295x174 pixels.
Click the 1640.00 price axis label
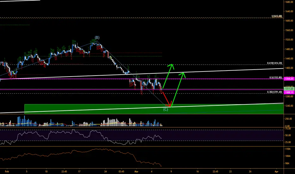point(289,11)
